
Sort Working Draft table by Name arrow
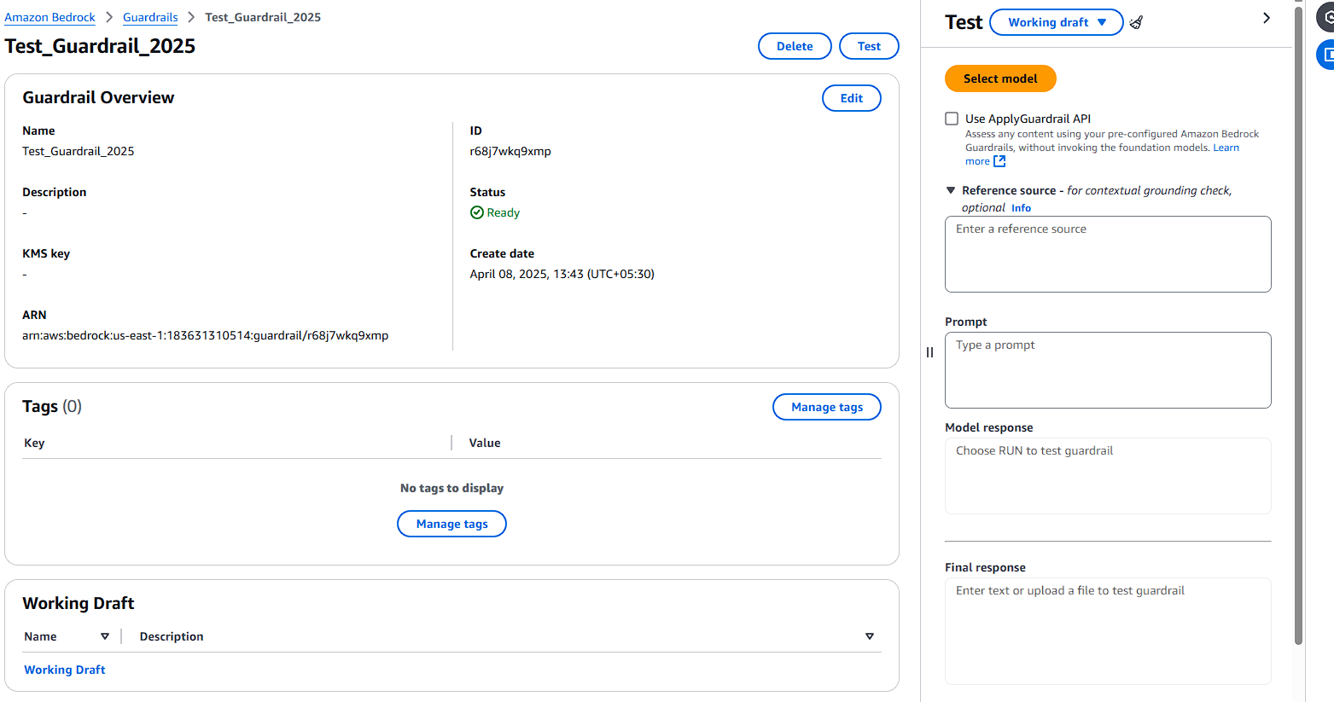click(x=105, y=636)
